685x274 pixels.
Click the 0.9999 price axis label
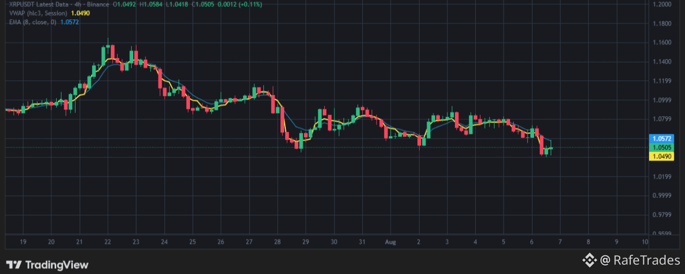pos(662,195)
